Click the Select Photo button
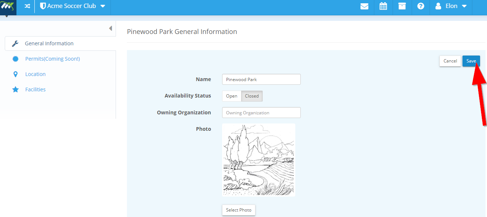The width and height of the screenshot is (487, 217). tap(239, 210)
